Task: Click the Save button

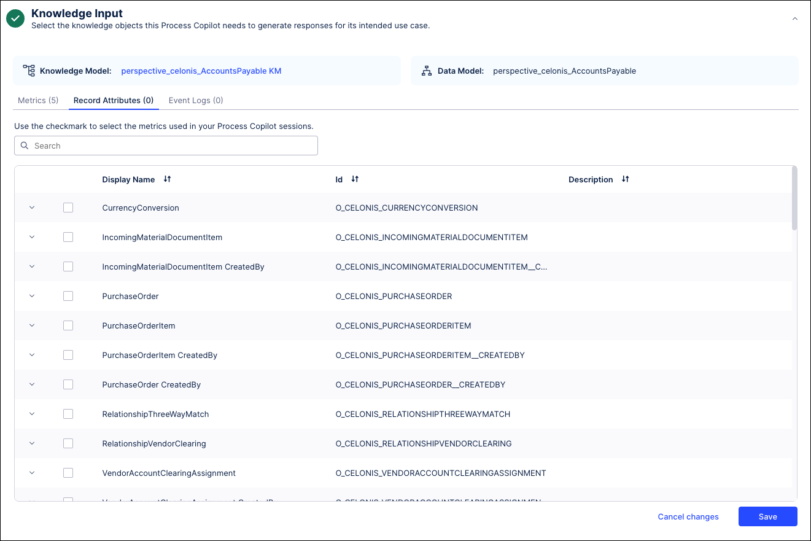Action: tap(768, 516)
